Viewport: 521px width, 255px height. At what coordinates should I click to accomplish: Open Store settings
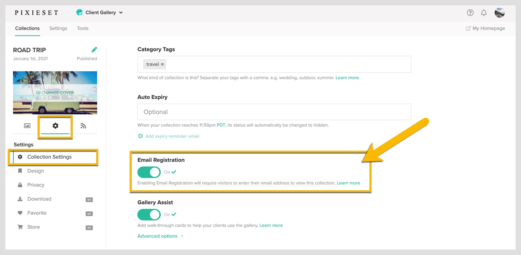click(33, 227)
